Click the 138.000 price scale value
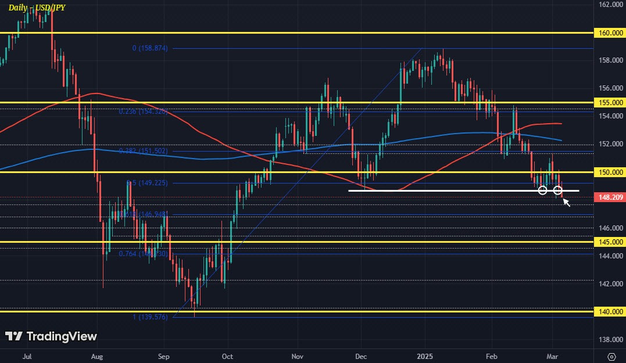The height and width of the screenshot is (363, 626). (x=611, y=339)
